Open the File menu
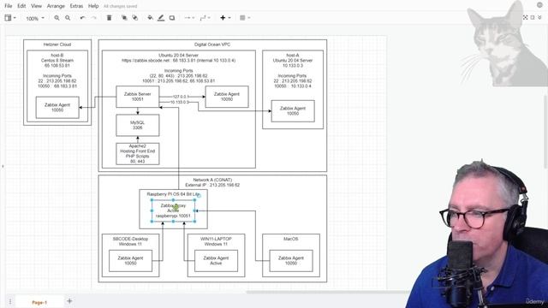Screen dimensions: 548x308 tap(8, 6)
